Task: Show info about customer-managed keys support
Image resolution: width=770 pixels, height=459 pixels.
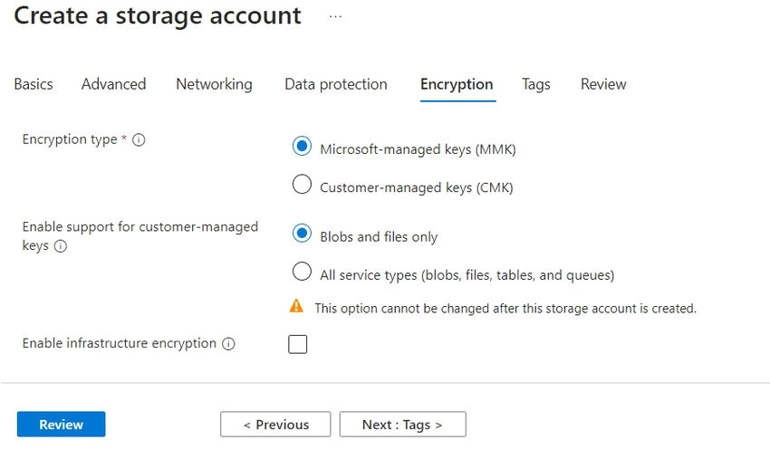Action: pos(61,246)
